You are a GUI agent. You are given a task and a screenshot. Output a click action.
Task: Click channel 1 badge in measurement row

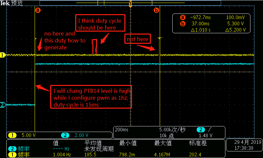point(12,155)
